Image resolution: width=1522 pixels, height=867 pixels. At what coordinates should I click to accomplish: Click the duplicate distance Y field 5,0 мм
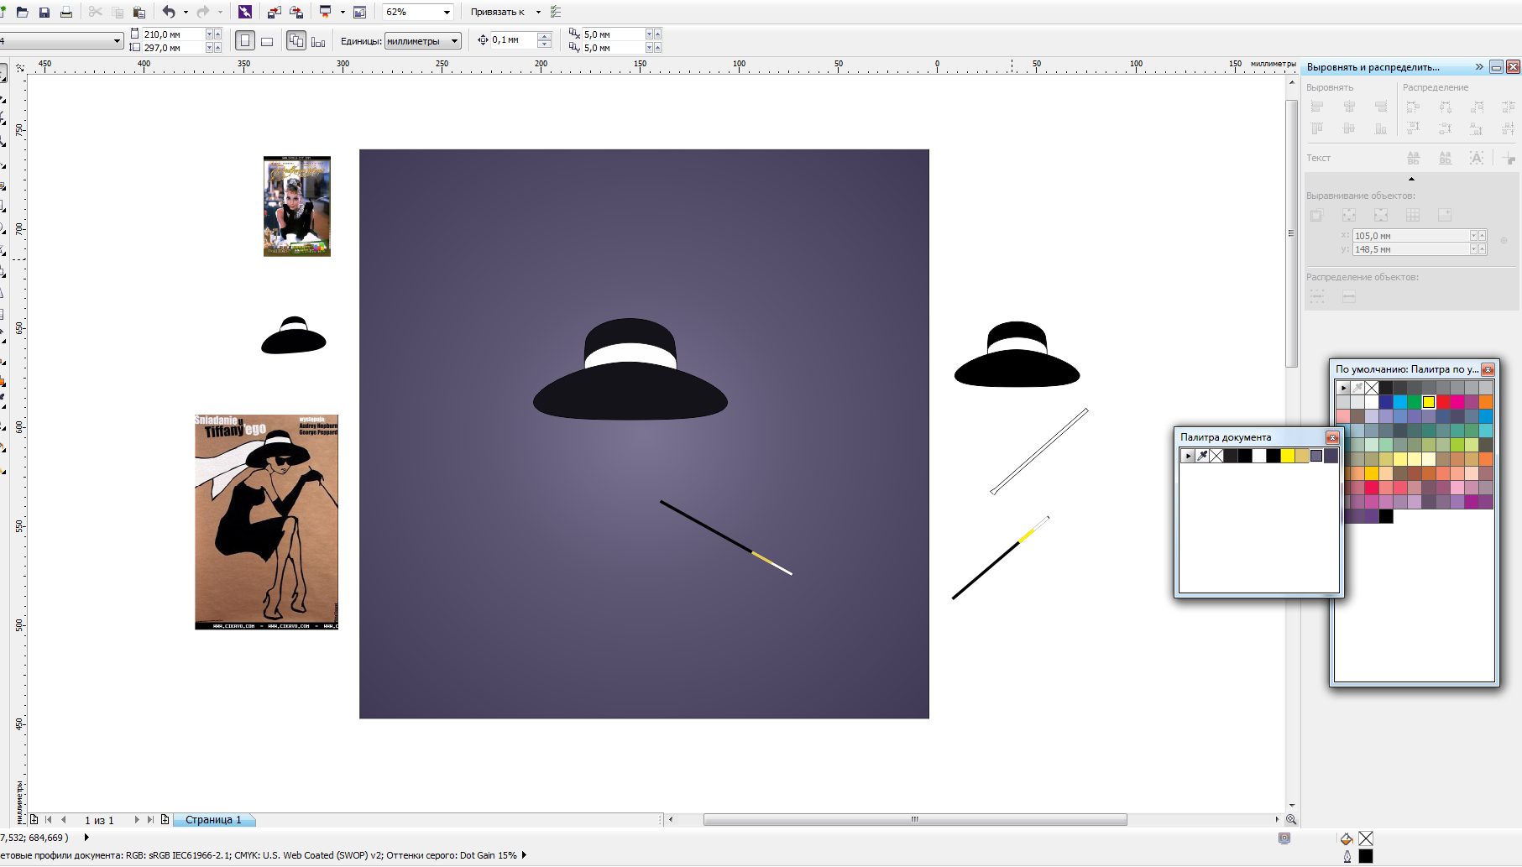tap(613, 48)
